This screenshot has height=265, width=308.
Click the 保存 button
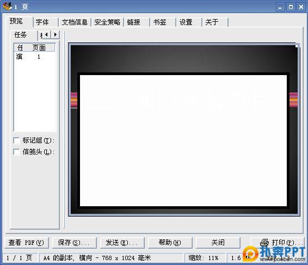(x=74, y=243)
